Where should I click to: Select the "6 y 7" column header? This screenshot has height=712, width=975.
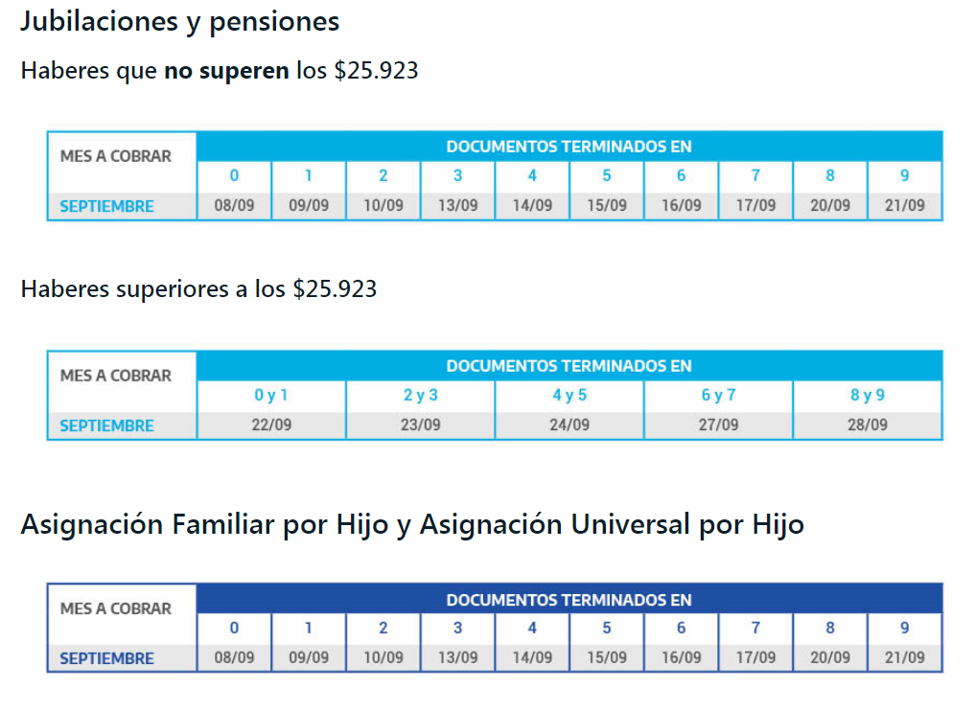click(x=718, y=396)
